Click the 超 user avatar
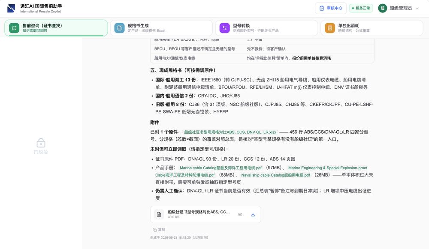 click(383, 8)
